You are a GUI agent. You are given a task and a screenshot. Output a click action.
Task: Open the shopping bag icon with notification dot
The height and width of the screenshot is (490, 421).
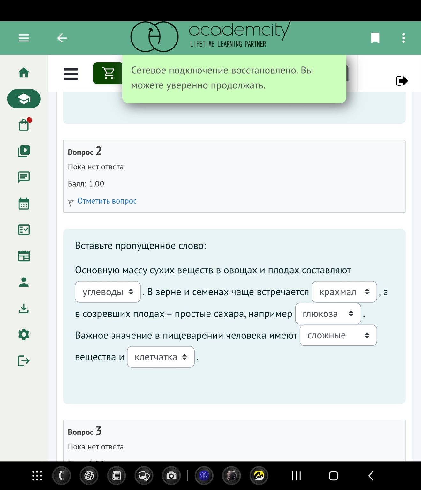click(x=24, y=125)
